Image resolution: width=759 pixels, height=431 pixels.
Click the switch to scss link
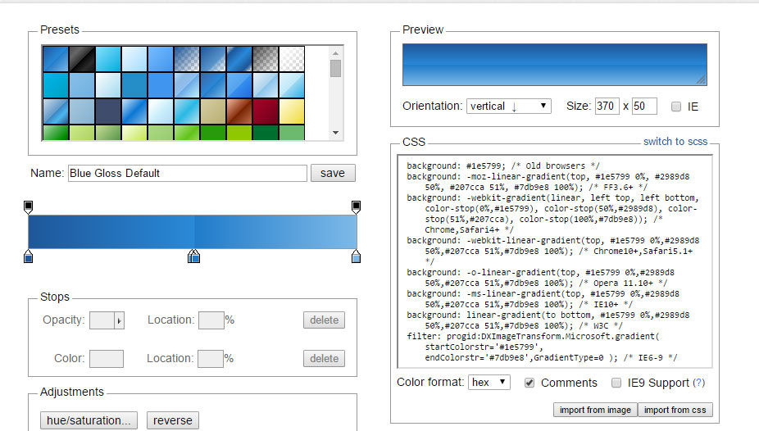pos(675,141)
